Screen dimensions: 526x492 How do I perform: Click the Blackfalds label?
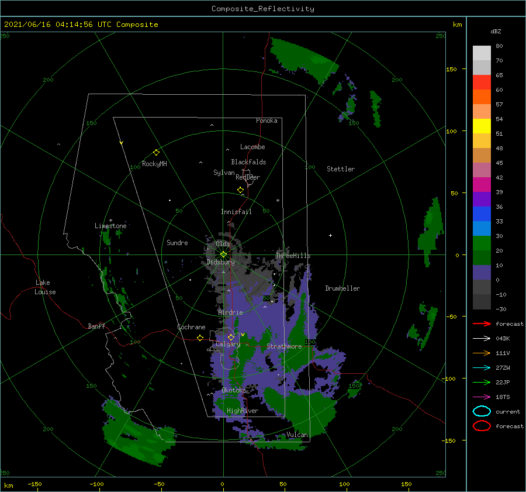click(248, 162)
